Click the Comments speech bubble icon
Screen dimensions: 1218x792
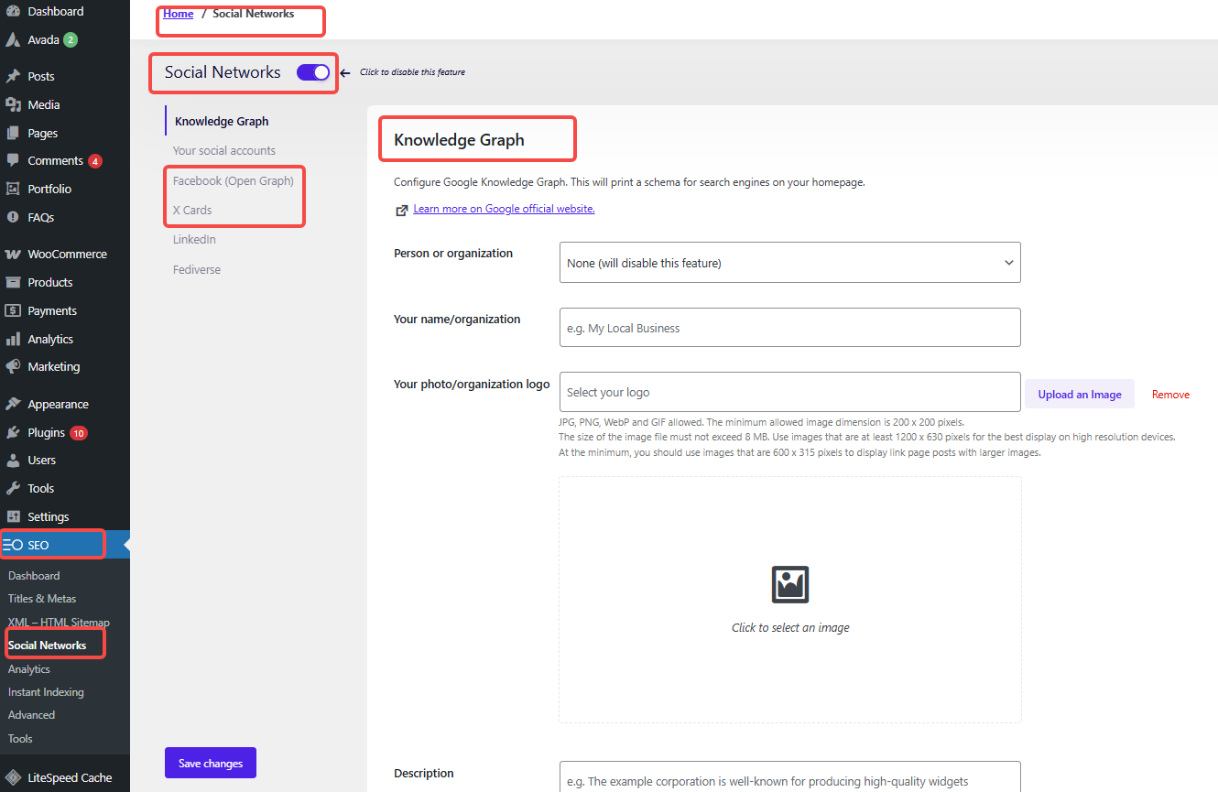point(13,160)
